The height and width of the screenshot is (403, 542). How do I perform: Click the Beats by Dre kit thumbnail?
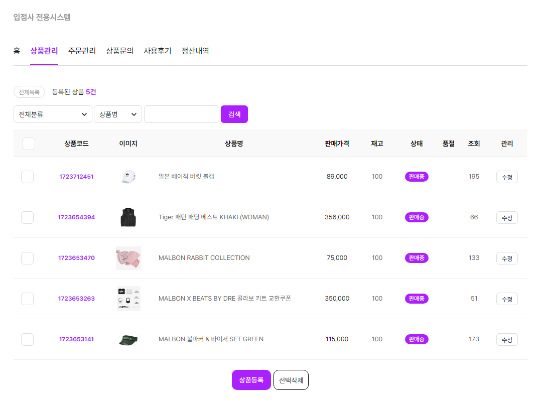(x=128, y=299)
